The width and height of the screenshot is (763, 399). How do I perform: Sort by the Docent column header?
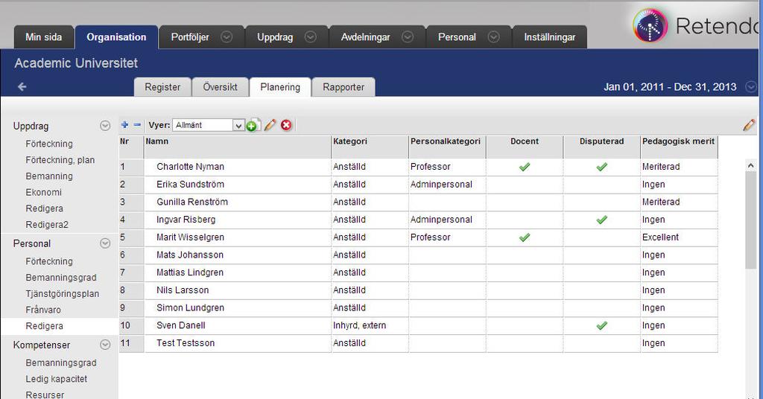click(525, 147)
